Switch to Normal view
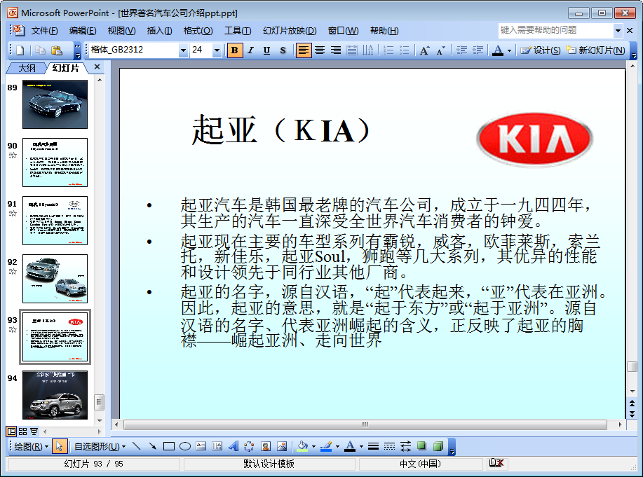643x477 pixels. pos(11,431)
